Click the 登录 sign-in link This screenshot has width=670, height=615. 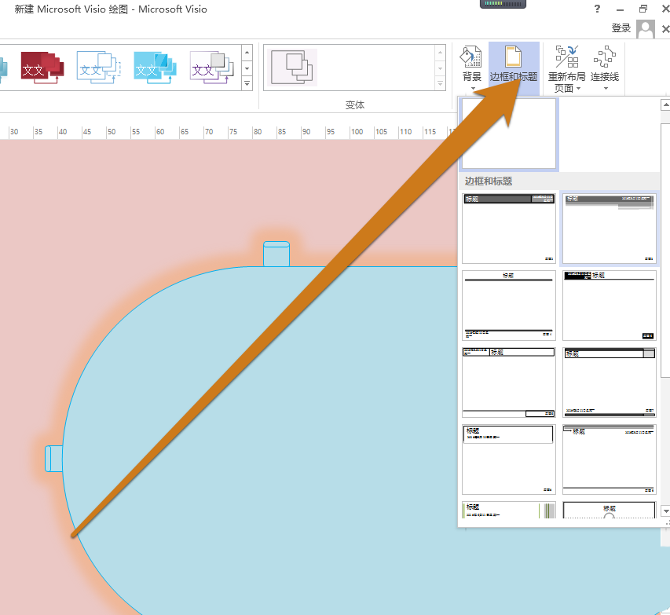621,27
